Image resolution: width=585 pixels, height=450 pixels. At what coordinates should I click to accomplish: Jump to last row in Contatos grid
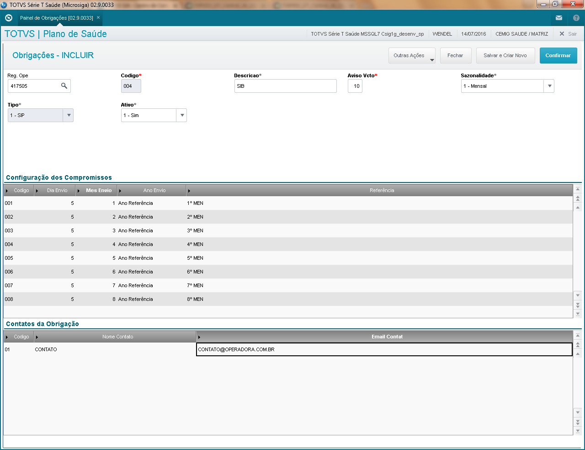tap(578, 431)
